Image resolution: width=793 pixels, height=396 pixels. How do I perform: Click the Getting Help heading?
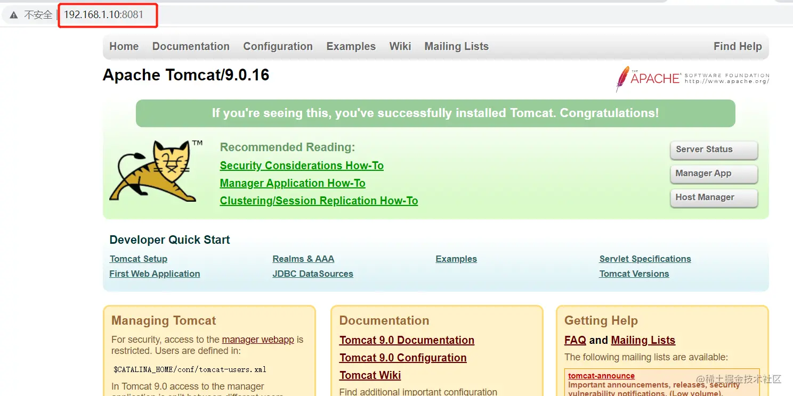click(601, 321)
